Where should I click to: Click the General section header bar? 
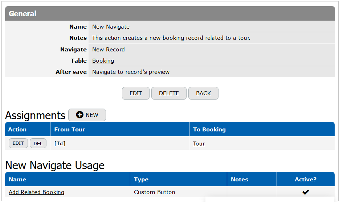(x=170, y=13)
